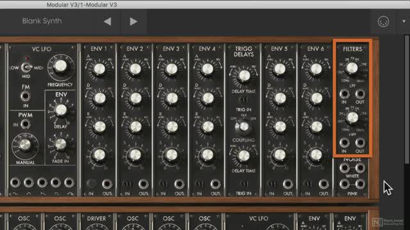This screenshot has height=230, width=410.
Task: Click the VC LFO triangle wave output jack
Action: pos(28,182)
